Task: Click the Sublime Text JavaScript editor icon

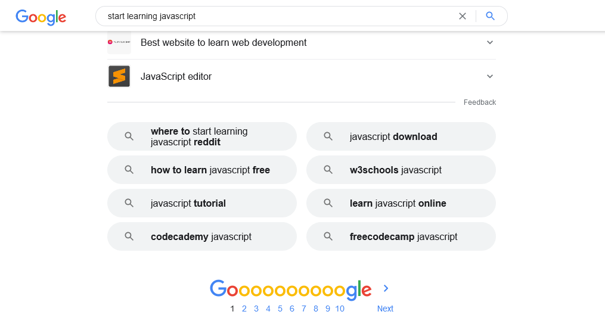Action: point(119,76)
